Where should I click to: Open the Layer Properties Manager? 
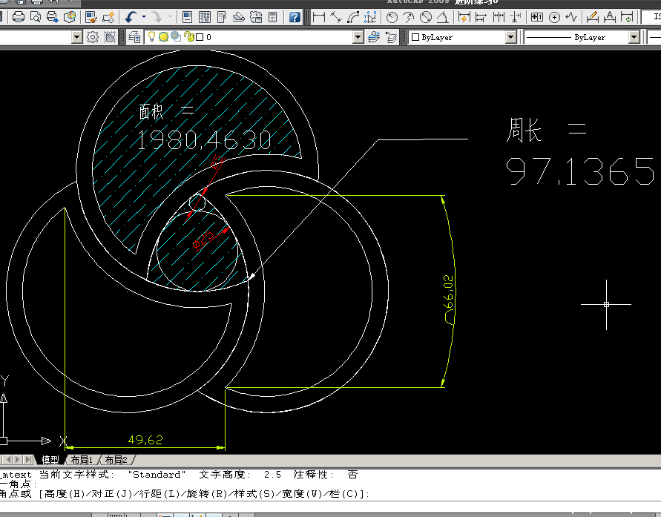pos(134,37)
